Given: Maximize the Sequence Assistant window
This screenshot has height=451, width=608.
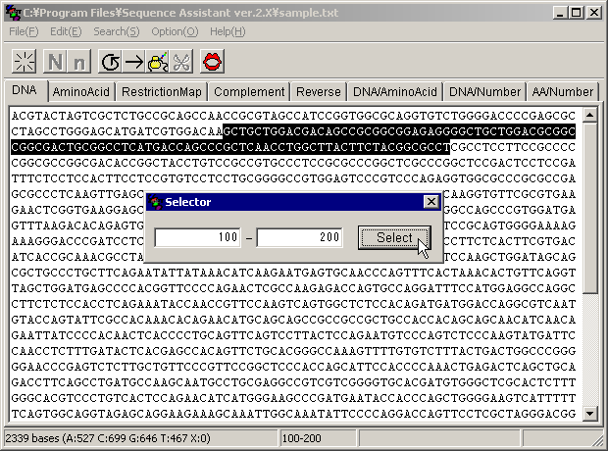Looking at the screenshot, I should 576,13.
